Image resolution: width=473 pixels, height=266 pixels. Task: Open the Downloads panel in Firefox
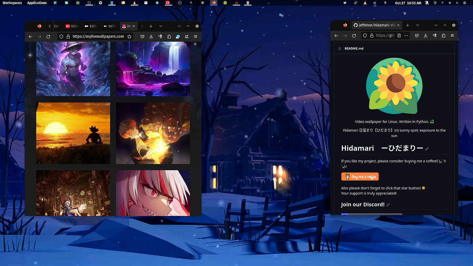click(x=151, y=36)
